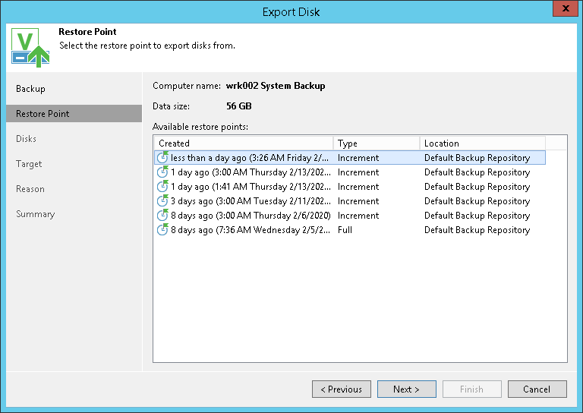Close the Export Disk dialog
The image size is (583, 413).
(x=566, y=8)
